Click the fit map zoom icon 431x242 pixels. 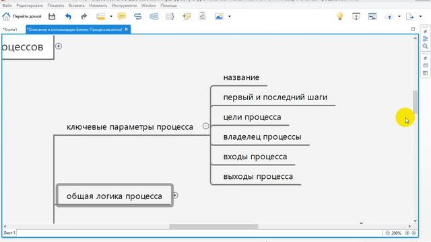413,233
